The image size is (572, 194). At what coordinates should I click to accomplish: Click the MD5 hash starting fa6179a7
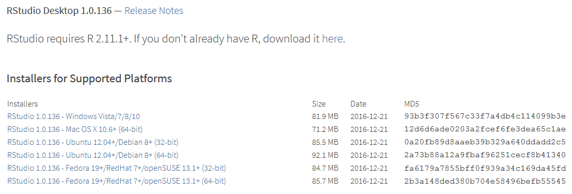click(x=485, y=168)
